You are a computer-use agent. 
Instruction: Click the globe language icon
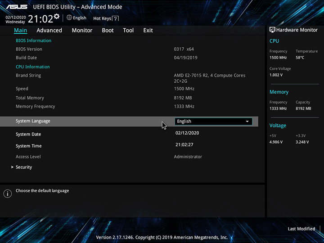pos(69,18)
